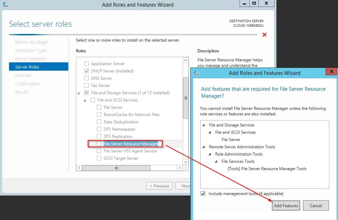The height and width of the screenshot is (220, 338).
Task: Check File and iSCSI Services
Action: 93,100
